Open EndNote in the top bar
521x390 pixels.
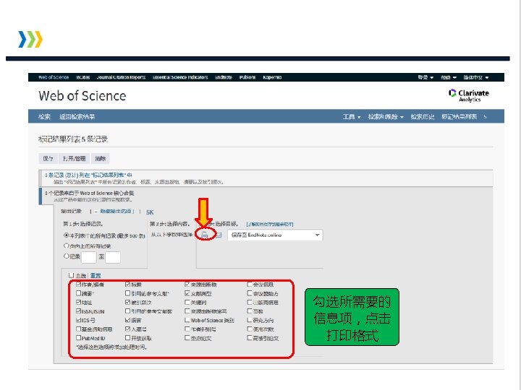click(x=224, y=77)
